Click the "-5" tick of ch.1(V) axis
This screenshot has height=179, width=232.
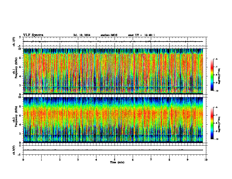tap(20, 46)
